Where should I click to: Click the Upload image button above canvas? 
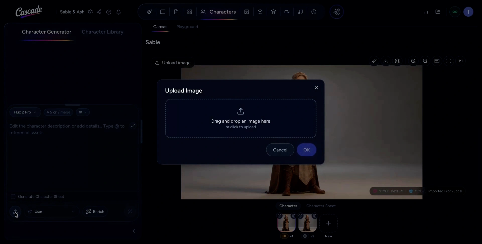(173, 63)
